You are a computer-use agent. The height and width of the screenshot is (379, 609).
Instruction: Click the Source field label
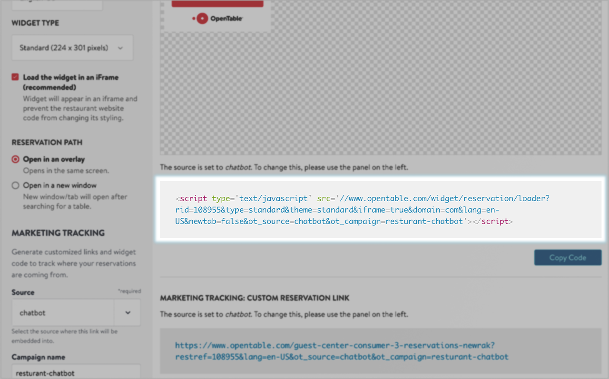pos(23,292)
